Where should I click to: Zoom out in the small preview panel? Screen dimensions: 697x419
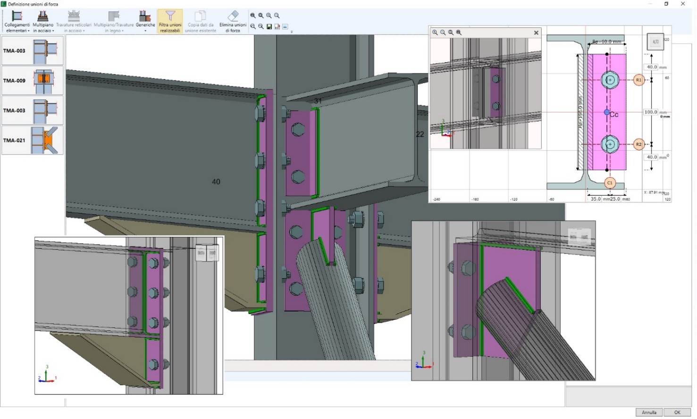[443, 33]
